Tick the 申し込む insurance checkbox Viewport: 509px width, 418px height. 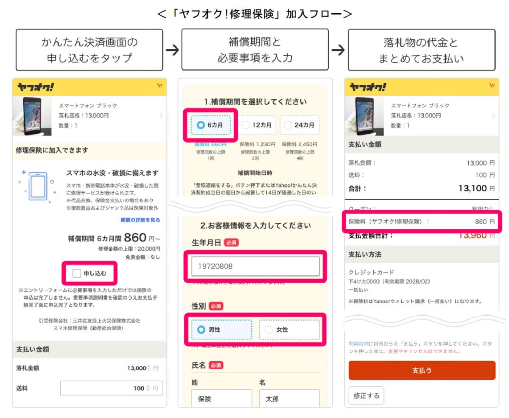click(76, 274)
